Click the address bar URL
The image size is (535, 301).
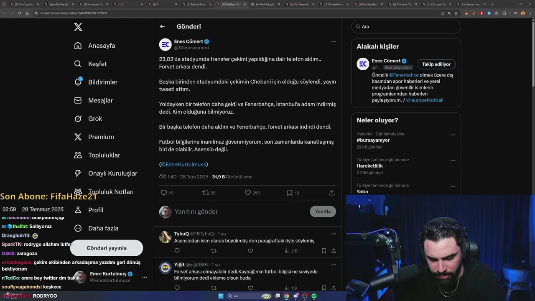74,13
